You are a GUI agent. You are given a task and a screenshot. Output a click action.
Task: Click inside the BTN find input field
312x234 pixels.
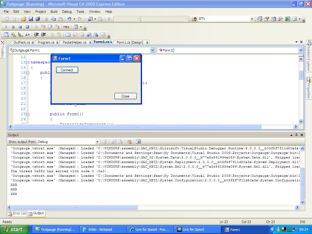coord(224,19)
